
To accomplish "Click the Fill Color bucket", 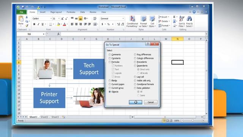I will point(58,24).
